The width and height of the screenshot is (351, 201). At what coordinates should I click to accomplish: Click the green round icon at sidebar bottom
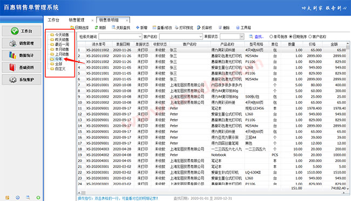tap(38, 197)
